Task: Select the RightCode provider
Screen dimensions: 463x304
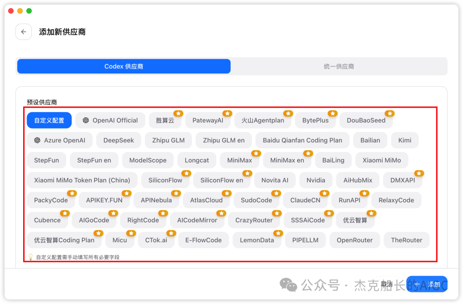Action: [x=143, y=220]
